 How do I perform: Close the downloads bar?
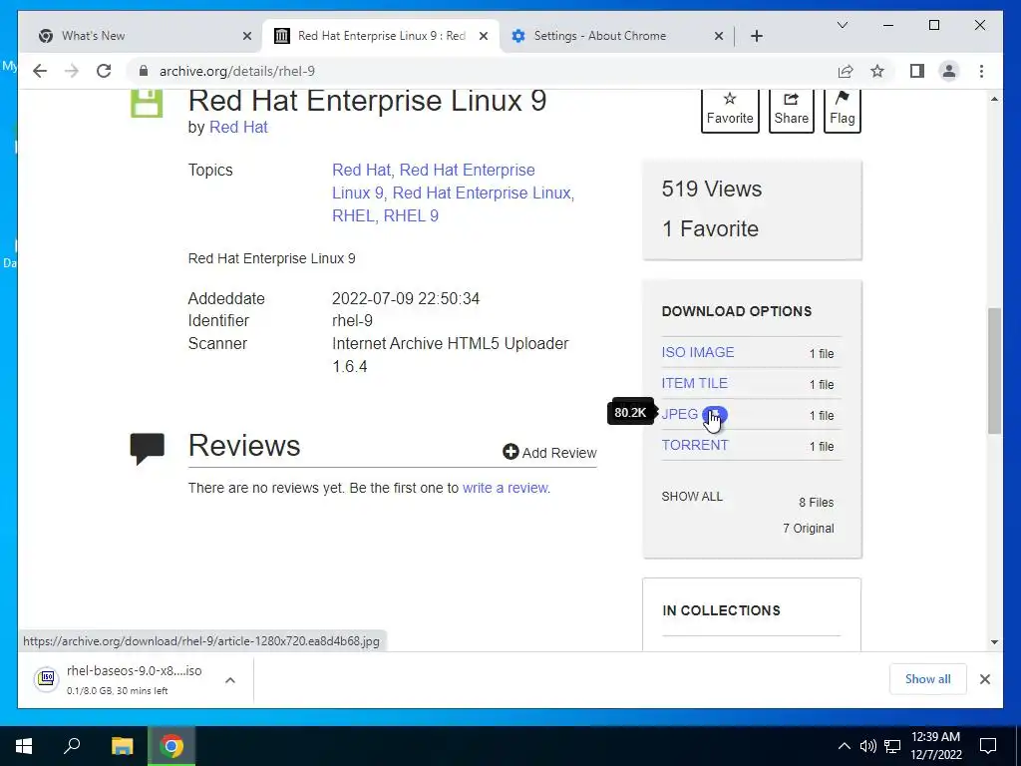[984, 679]
